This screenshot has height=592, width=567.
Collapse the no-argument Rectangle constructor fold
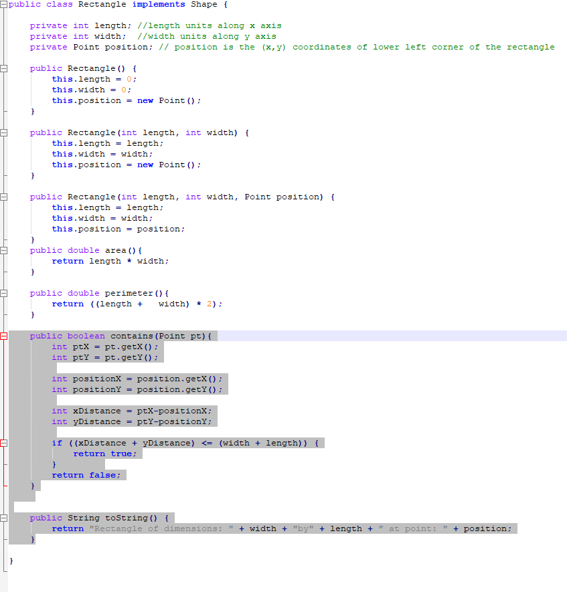click(3, 68)
